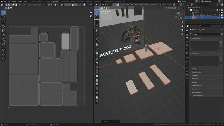The height and width of the screenshot is (126, 224).
Task: Select the Scale tool in the 3D viewport
Action: (x=97, y=31)
